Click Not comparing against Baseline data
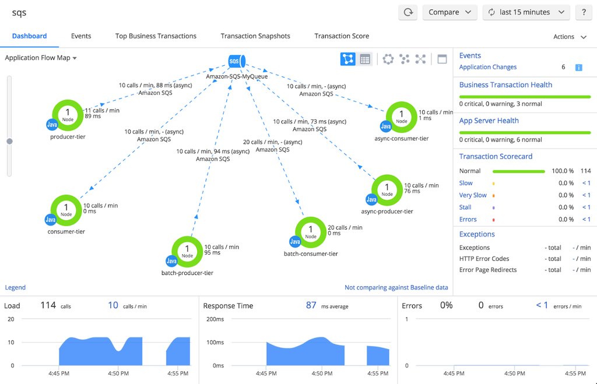The height and width of the screenshot is (384, 597). 396,287
